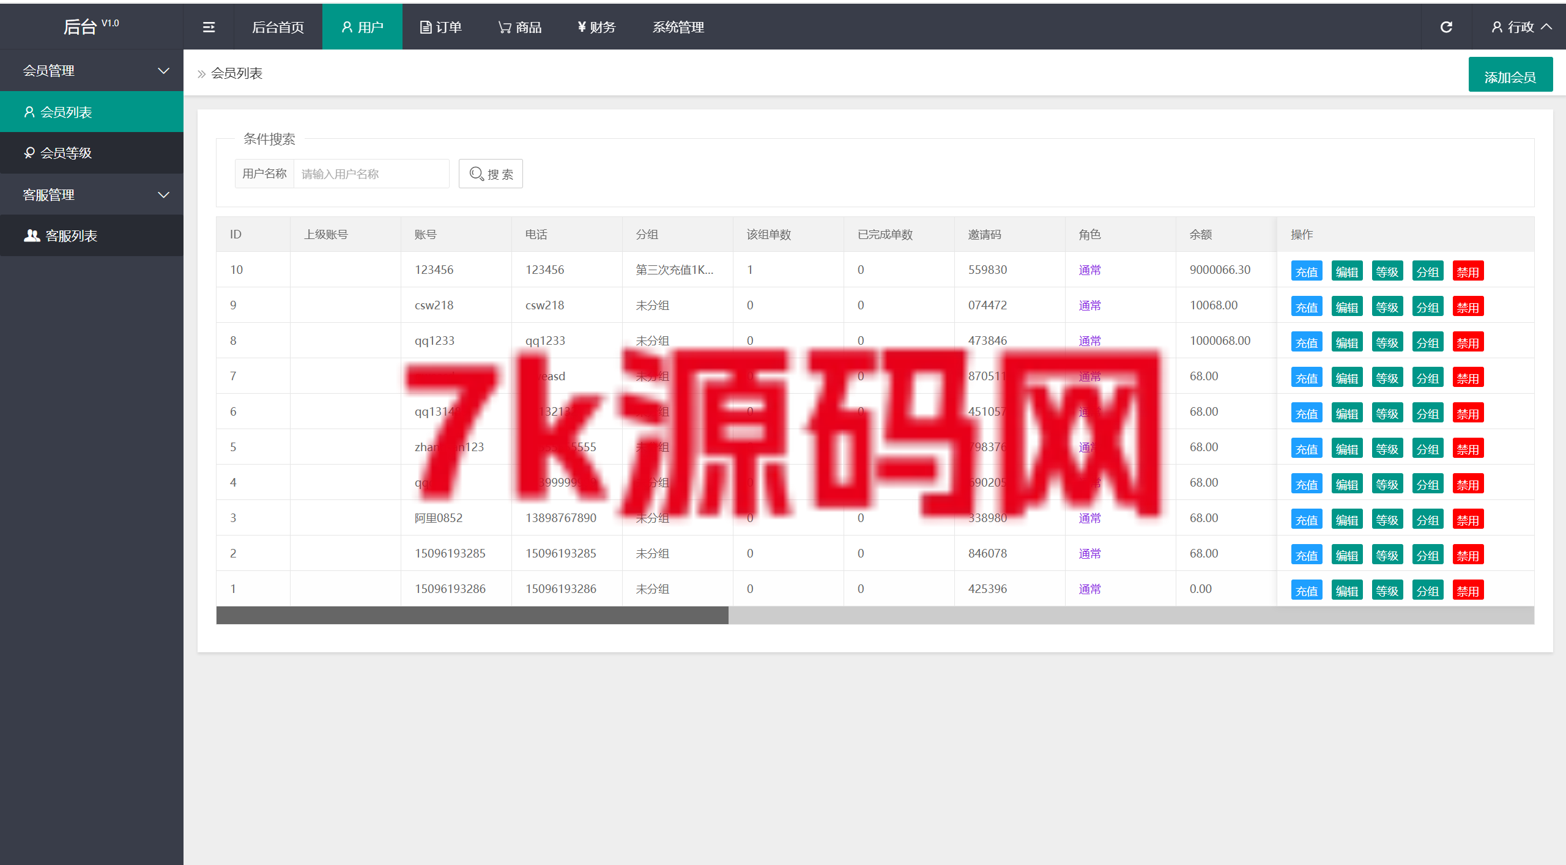Click 禁用 for account 15096193286
The image size is (1566, 865).
1468,591
